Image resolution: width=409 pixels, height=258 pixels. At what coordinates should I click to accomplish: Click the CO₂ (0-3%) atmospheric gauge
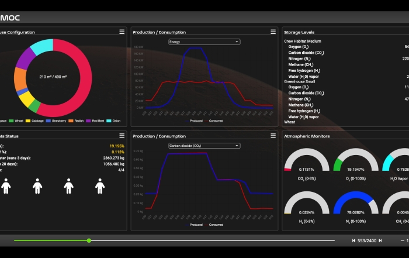pyautogui.click(x=302, y=162)
